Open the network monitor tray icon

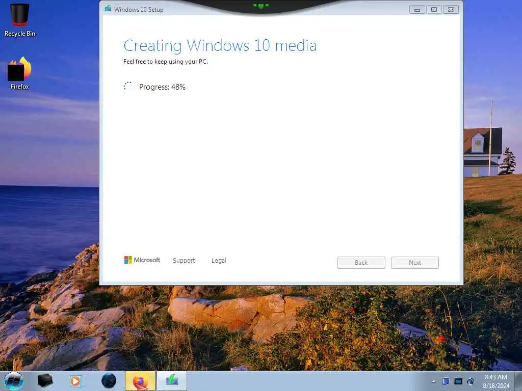tap(458, 381)
